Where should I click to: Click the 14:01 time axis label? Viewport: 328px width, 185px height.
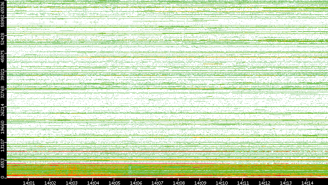point(29,182)
